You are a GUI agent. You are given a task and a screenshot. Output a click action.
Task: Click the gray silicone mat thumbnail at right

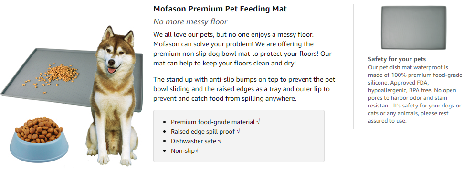coord(413,28)
